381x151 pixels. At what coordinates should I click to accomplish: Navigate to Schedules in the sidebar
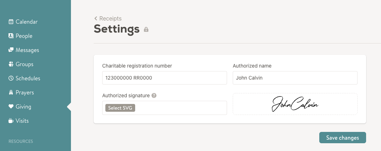(28, 79)
